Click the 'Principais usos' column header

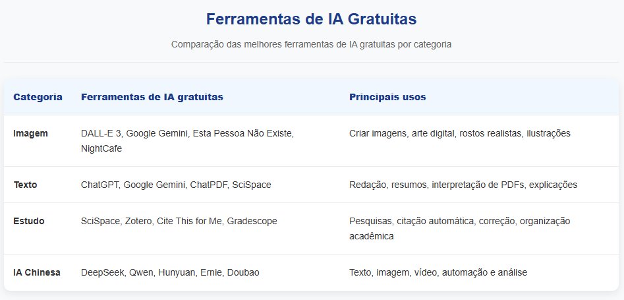(x=387, y=97)
